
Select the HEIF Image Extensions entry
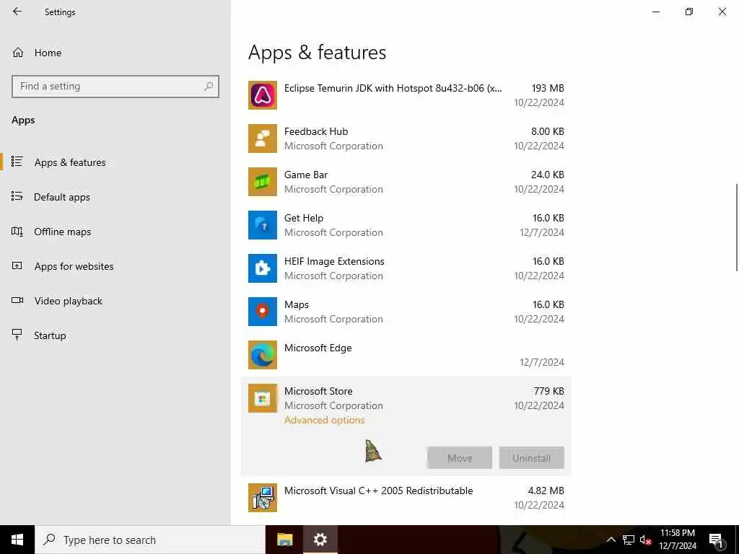[406, 268]
